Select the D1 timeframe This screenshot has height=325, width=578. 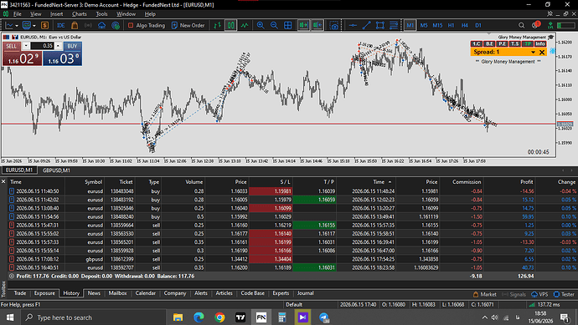(478, 25)
